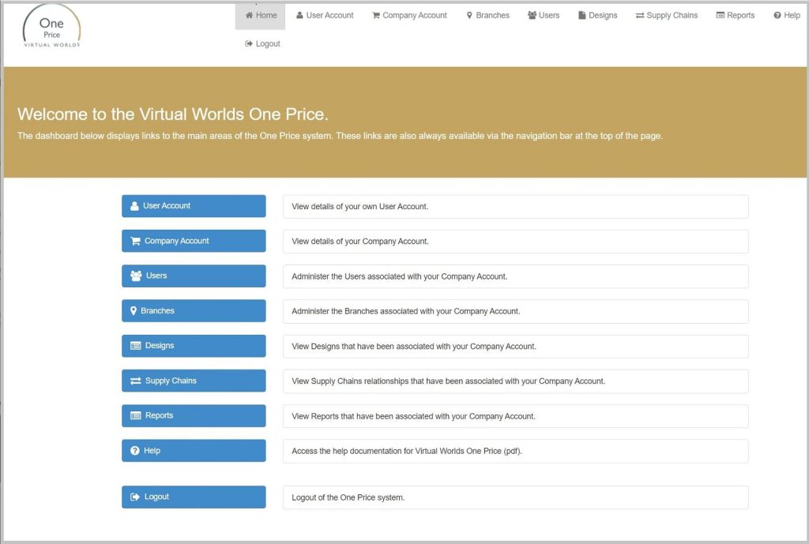Viewport: 809px width, 544px height.
Task: Go to User Account in top navigation
Action: pos(325,16)
